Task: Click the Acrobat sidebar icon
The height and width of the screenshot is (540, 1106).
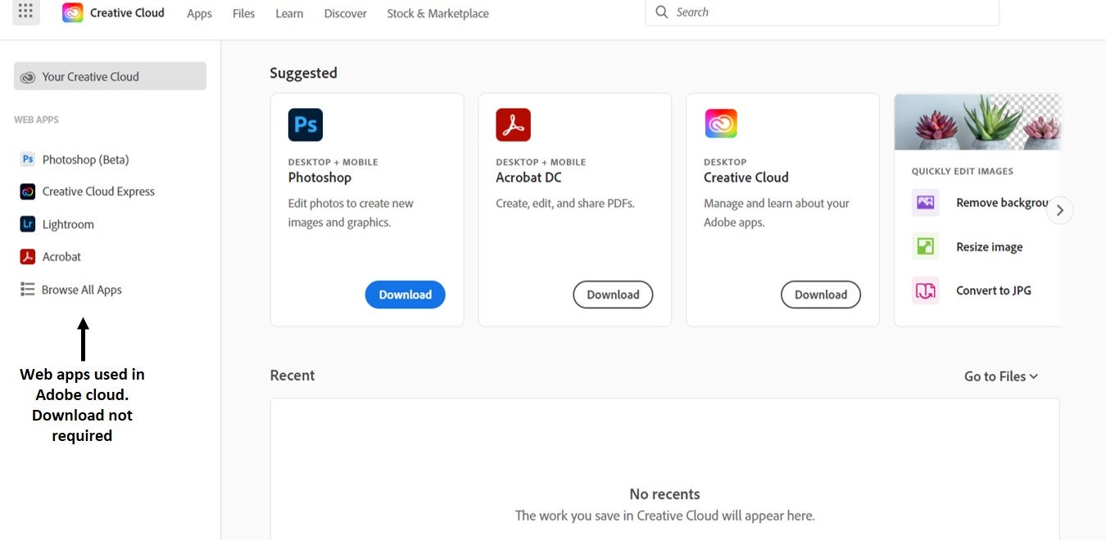Action: 28,257
